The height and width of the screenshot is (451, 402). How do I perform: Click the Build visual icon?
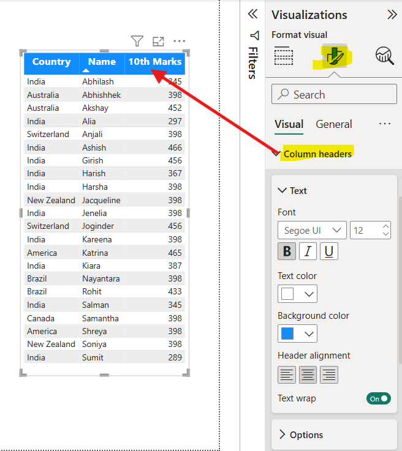tap(284, 56)
